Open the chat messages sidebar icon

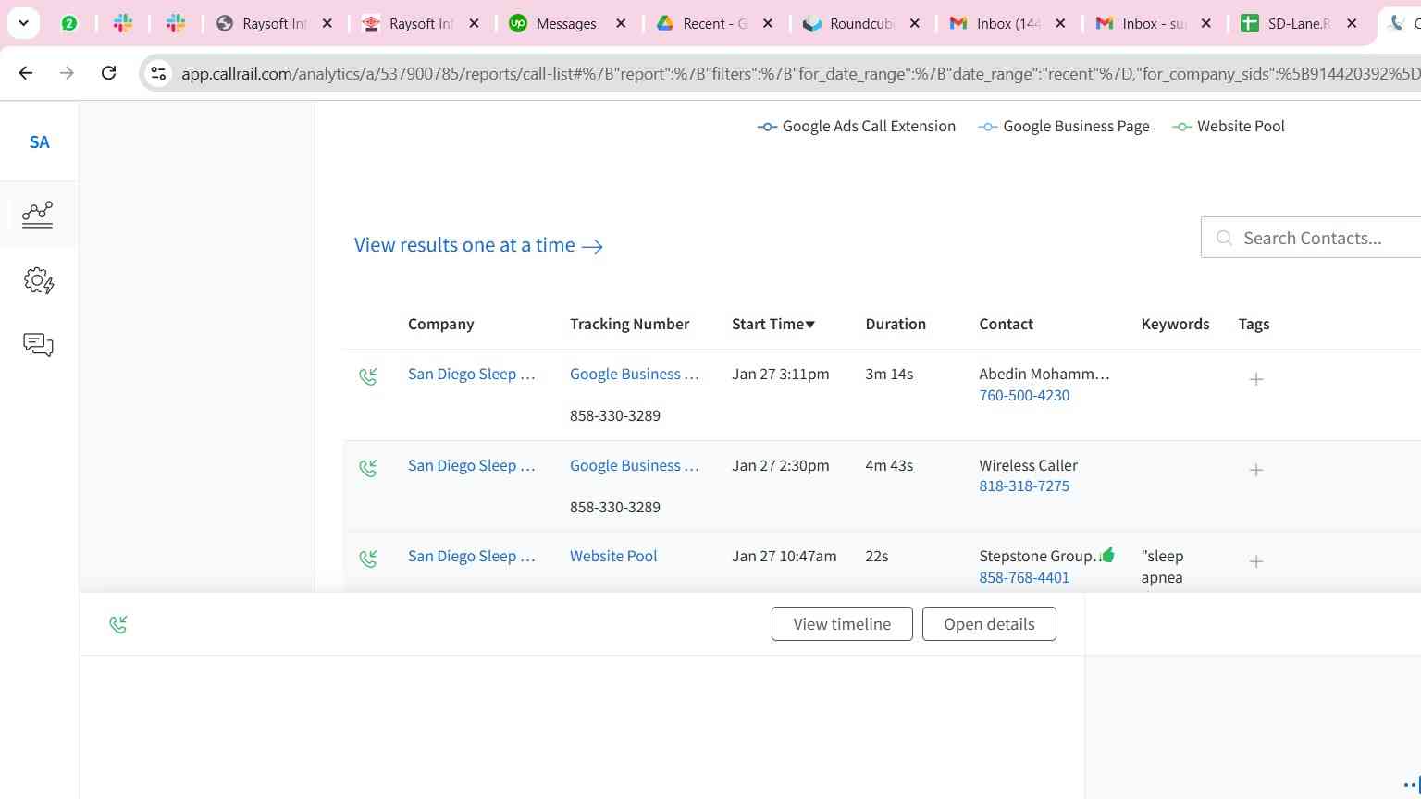38,345
